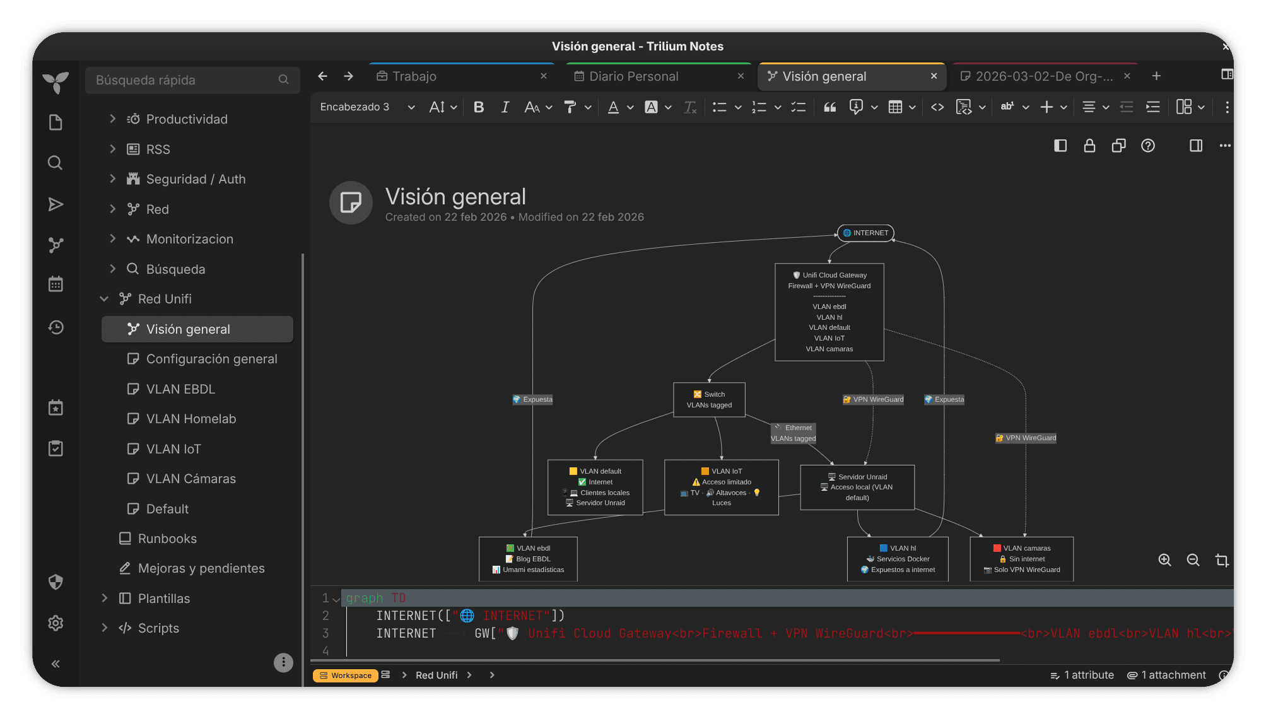Viewport: 1266px width, 719px height.
Task: Zoom out of the diagram
Action: click(x=1193, y=560)
